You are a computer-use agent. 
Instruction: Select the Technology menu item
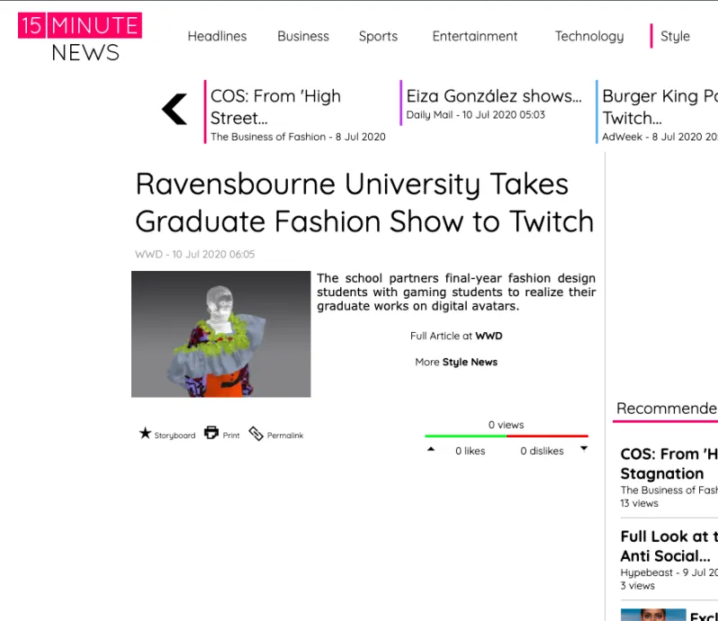[x=589, y=36]
